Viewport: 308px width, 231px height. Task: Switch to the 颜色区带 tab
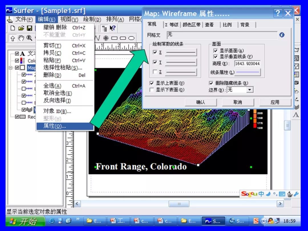pos(191,25)
